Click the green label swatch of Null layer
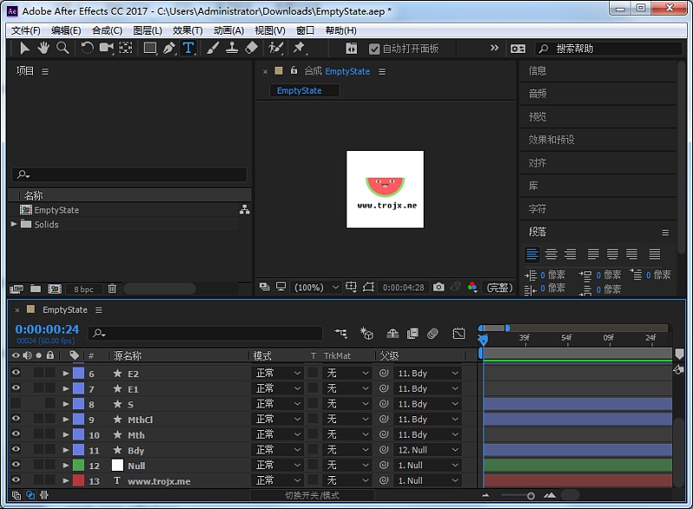This screenshot has width=693, height=509. pos(78,466)
